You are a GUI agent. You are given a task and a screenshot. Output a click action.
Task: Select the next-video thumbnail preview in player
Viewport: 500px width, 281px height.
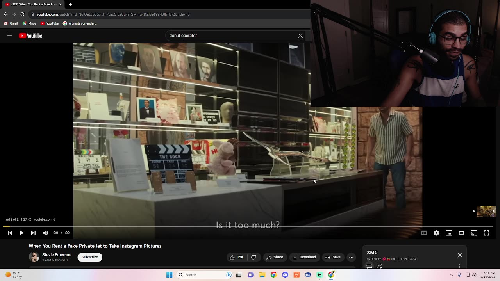pos(486,212)
